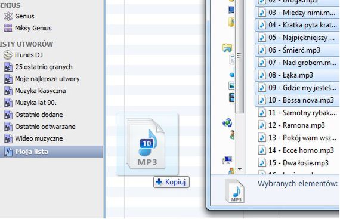Select the Wideo muzyczne playlist
Screen dimensions: 340x219
39,138
